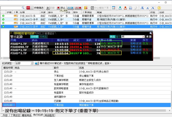Toggle order switch for 小台_MACD-空 row
The width and height of the screenshot is (172, 117).
coord(16,23)
